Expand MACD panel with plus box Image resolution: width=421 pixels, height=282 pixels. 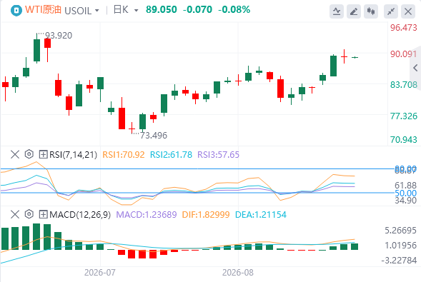[43, 214]
